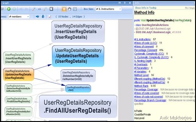Open 'IL Cyclomatic Complexity (ILCC)' link
The width and height of the screenshot is (196, 122).
[151, 57]
